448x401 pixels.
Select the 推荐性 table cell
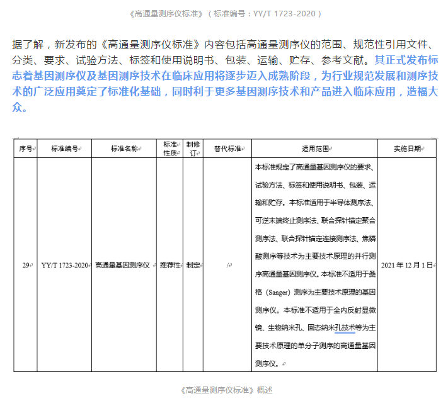click(170, 265)
